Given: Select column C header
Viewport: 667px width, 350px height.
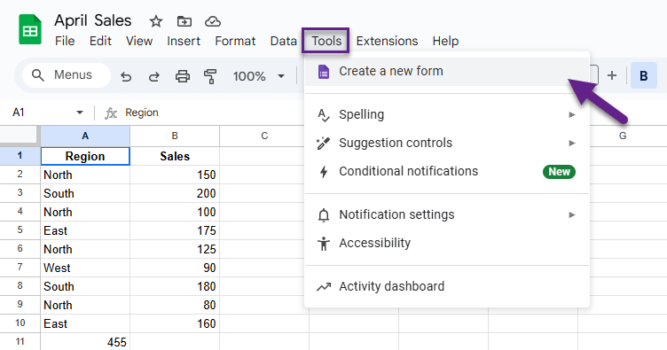Looking at the screenshot, I should pyautogui.click(x=264, y=136).
